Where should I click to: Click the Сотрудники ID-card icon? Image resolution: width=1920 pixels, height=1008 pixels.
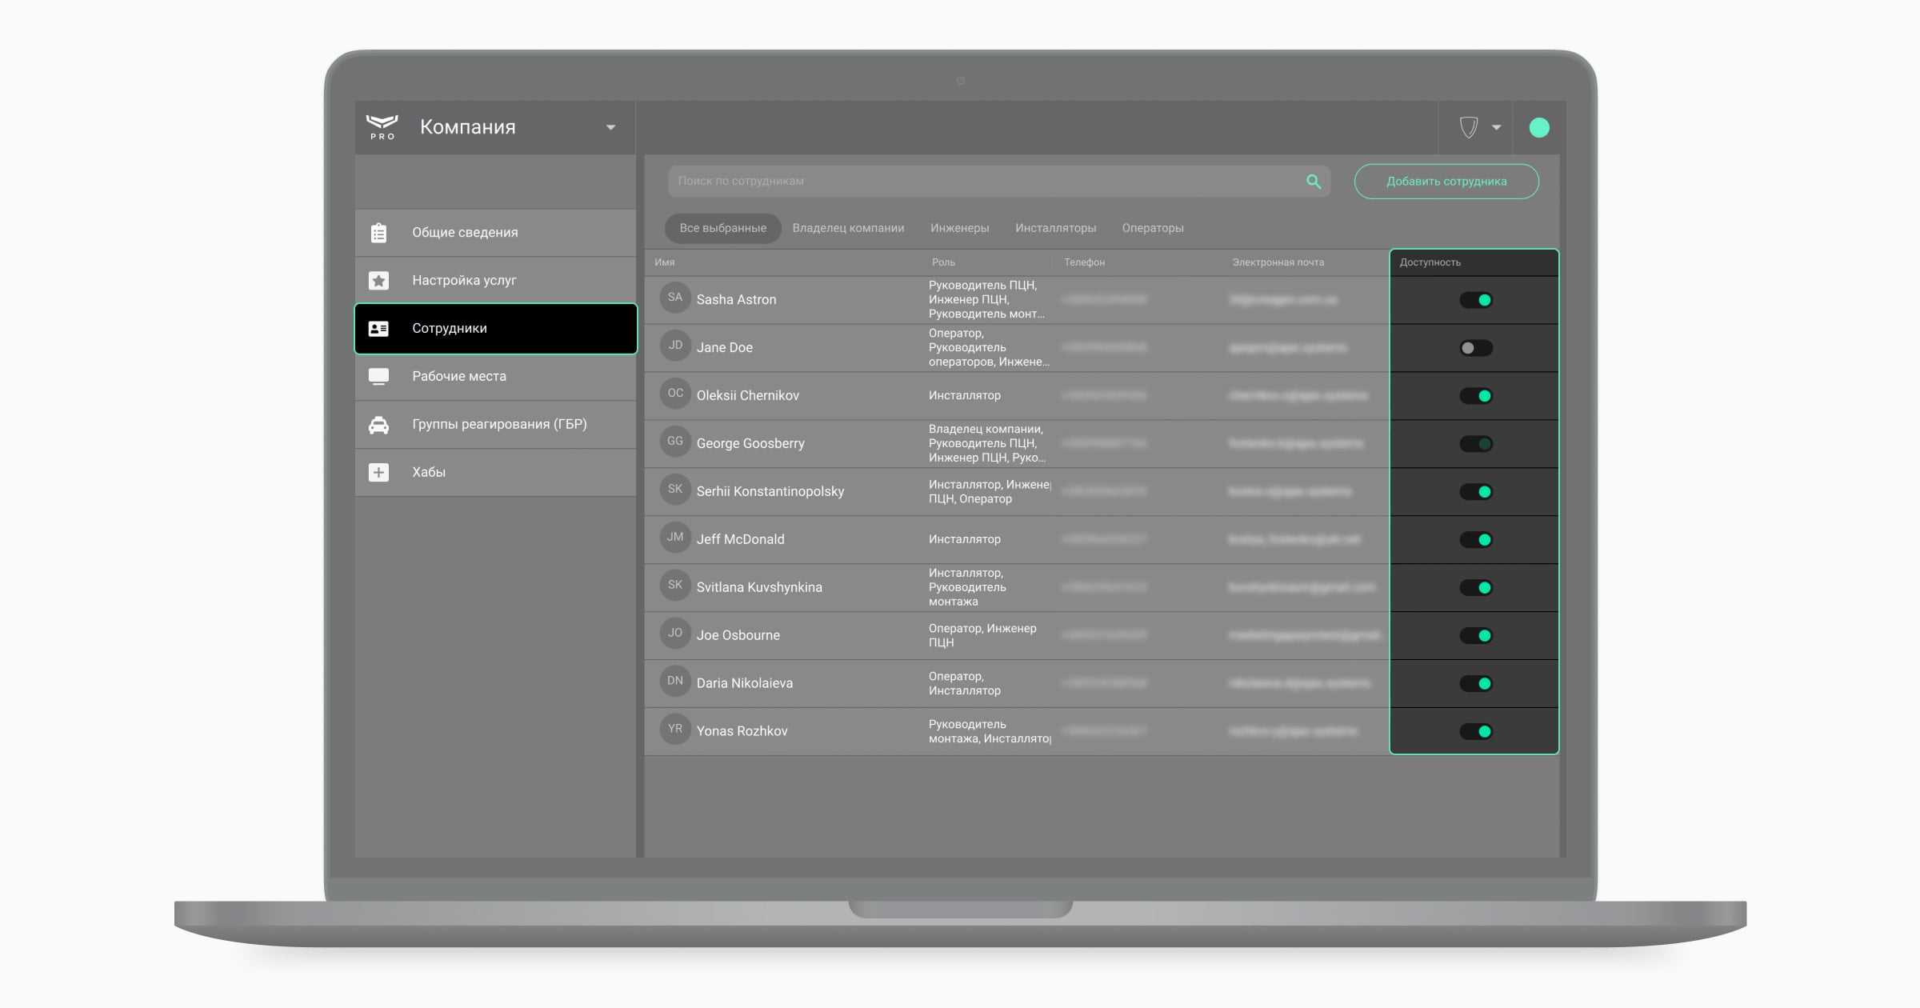pyautogui.click(x=378, y=328)
